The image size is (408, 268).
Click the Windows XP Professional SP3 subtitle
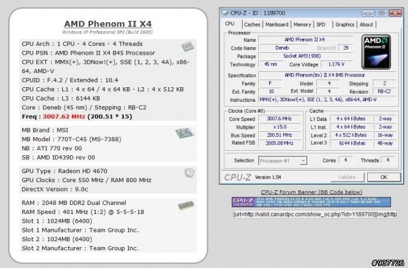click(x=108, y=32)
